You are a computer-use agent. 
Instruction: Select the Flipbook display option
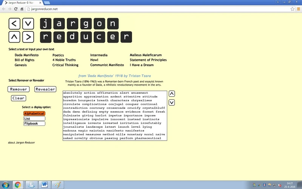tap(34, 124)
